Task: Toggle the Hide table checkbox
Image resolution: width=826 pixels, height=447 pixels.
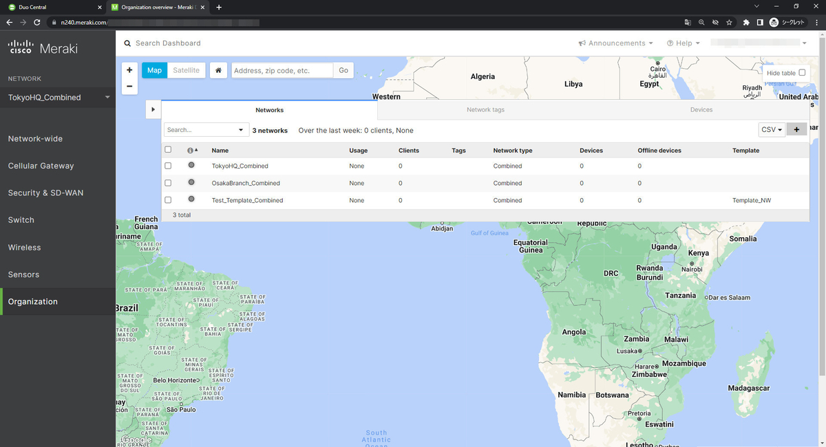Action: [802, 73]
